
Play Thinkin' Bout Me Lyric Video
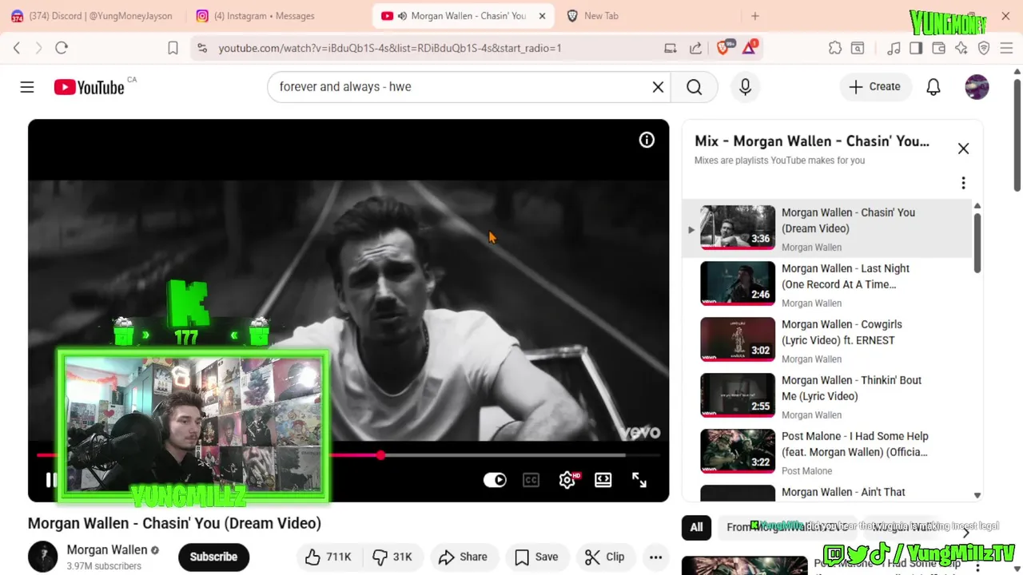click(x=828, y=397)
